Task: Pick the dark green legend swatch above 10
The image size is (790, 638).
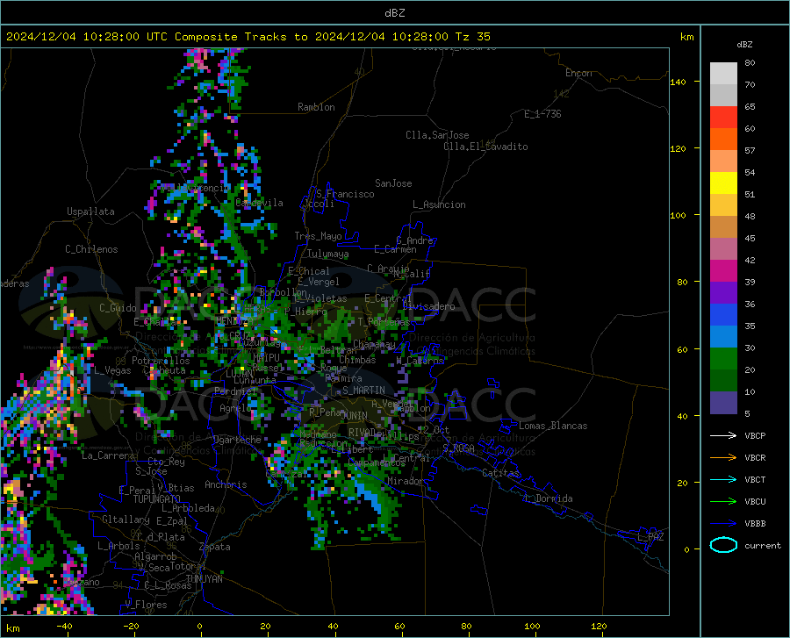Action: pyautogui.click(x=723, y=381)
